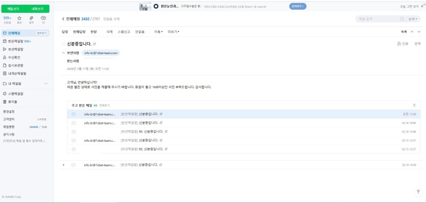The width and height of the screenshot is (426, 203).
Task: Open 내게쓰기 write-to-self button
Action: coord(37,9)
